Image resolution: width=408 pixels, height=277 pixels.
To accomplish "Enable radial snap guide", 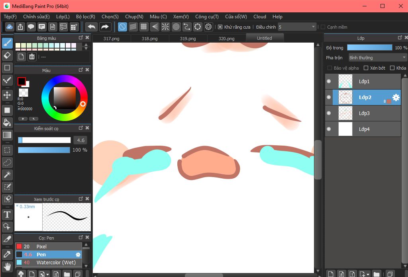I will point(165,27).
